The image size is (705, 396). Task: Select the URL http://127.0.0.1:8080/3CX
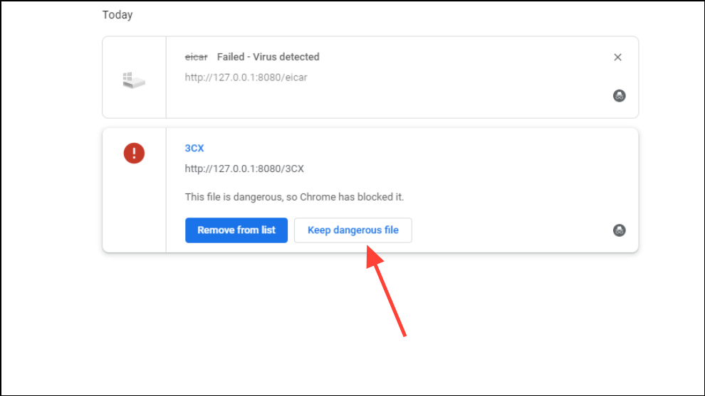[x=244, y=168]
